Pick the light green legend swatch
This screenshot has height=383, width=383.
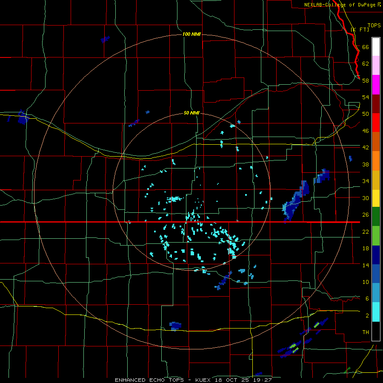coord(376,236)
